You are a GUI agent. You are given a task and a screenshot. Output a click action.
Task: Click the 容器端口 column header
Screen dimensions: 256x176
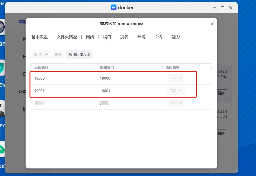(107, 68)
